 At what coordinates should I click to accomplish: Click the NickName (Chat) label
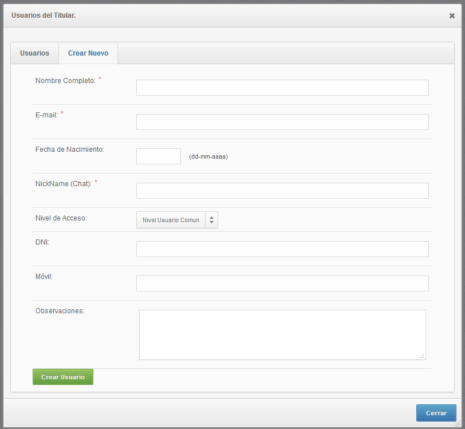[x=64, y=184]
